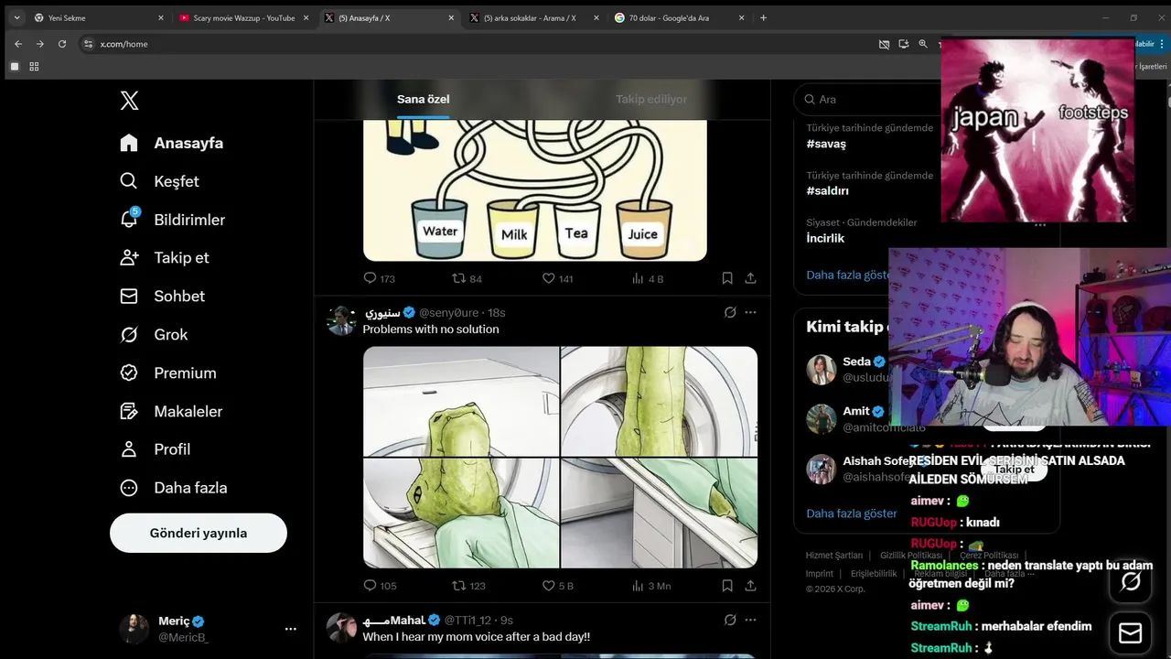Click "Daha fazla göster" under follow suggestions
1171x659 pixels.
pyautogui.click(x=852, y=513)
